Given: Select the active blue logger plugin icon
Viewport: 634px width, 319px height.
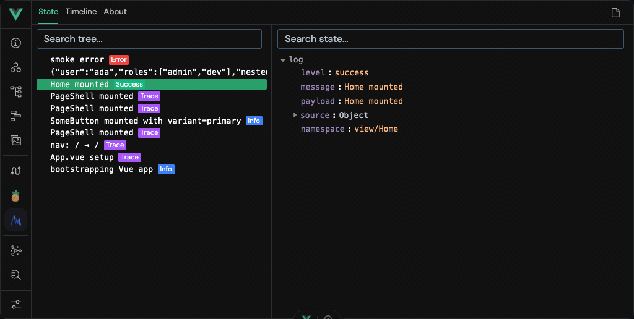Looking at the screenshot, I should point(15,220).
